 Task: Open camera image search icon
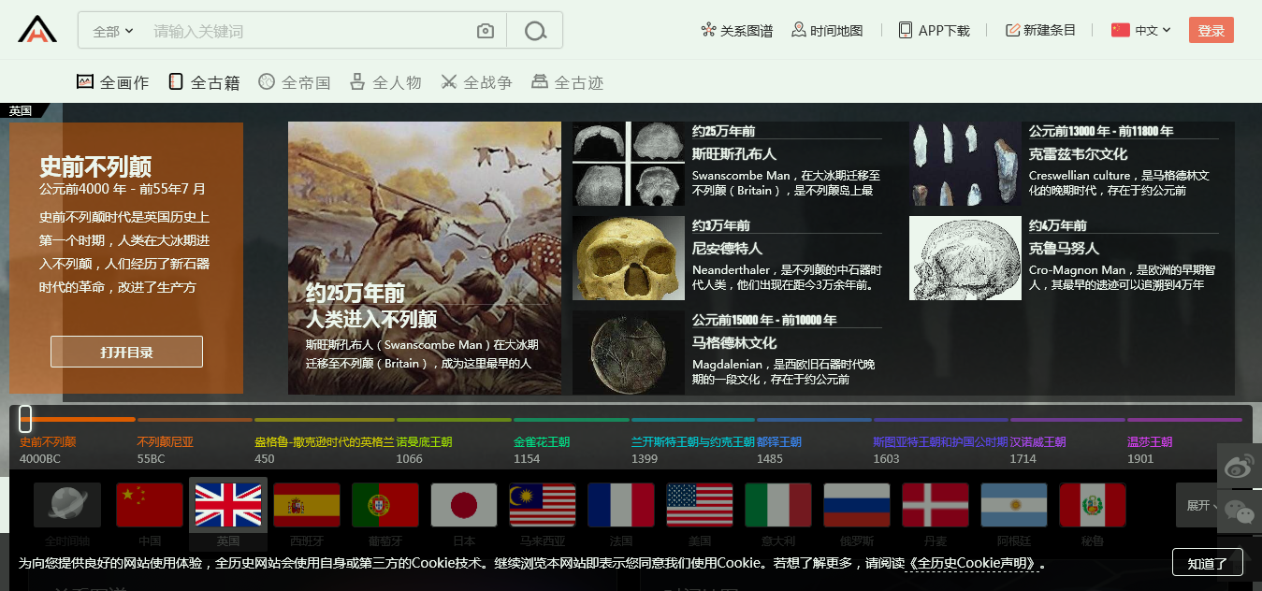(485, 31)
